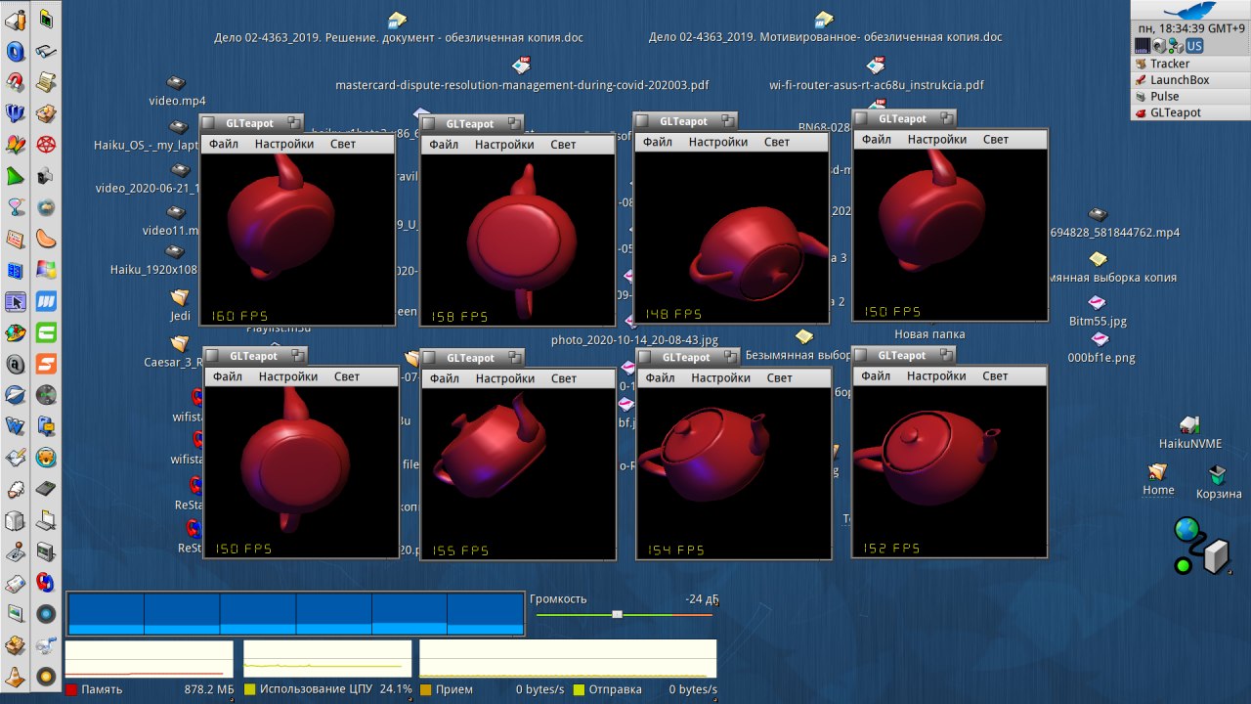Screen dimensions: 1251x704
Task: Select Pulse in the Deskbar list
Action: (x=1190, y=96)
